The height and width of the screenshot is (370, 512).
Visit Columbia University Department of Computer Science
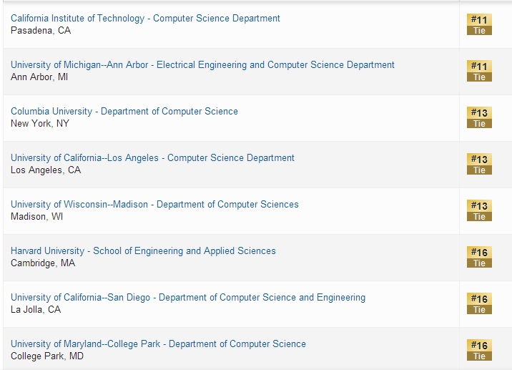(124, 111)
